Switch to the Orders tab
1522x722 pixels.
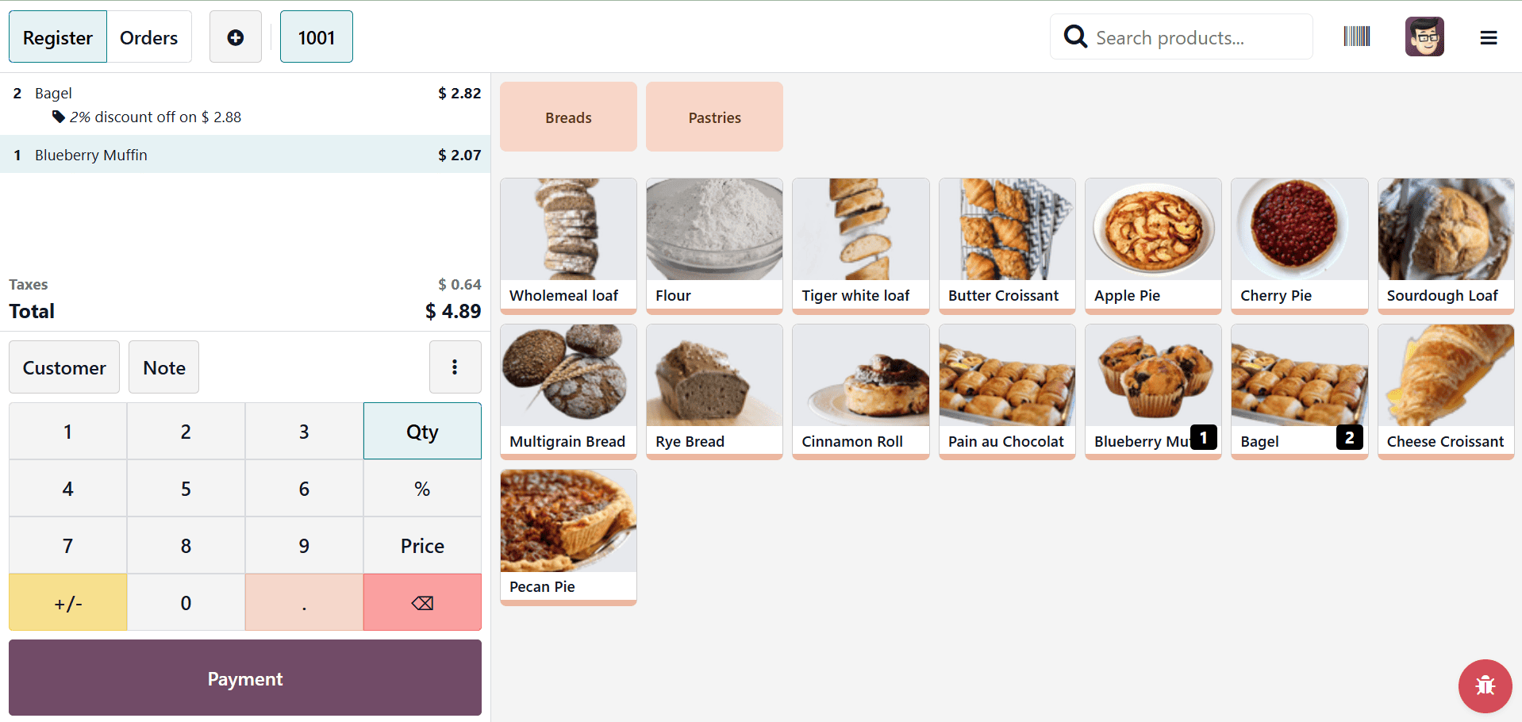(x=148, y=36)
